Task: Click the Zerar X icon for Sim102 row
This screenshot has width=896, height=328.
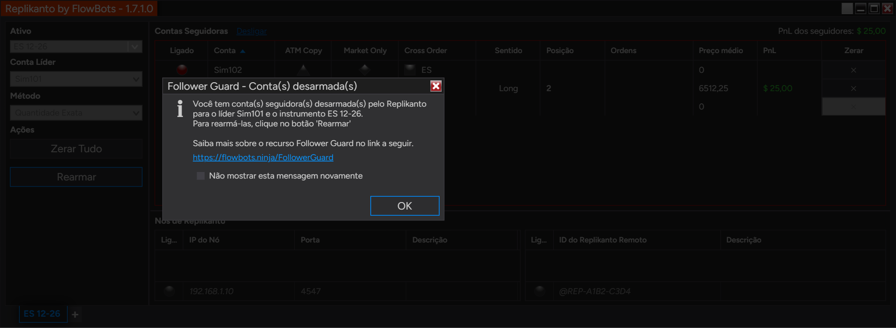Action: [853, 70]
